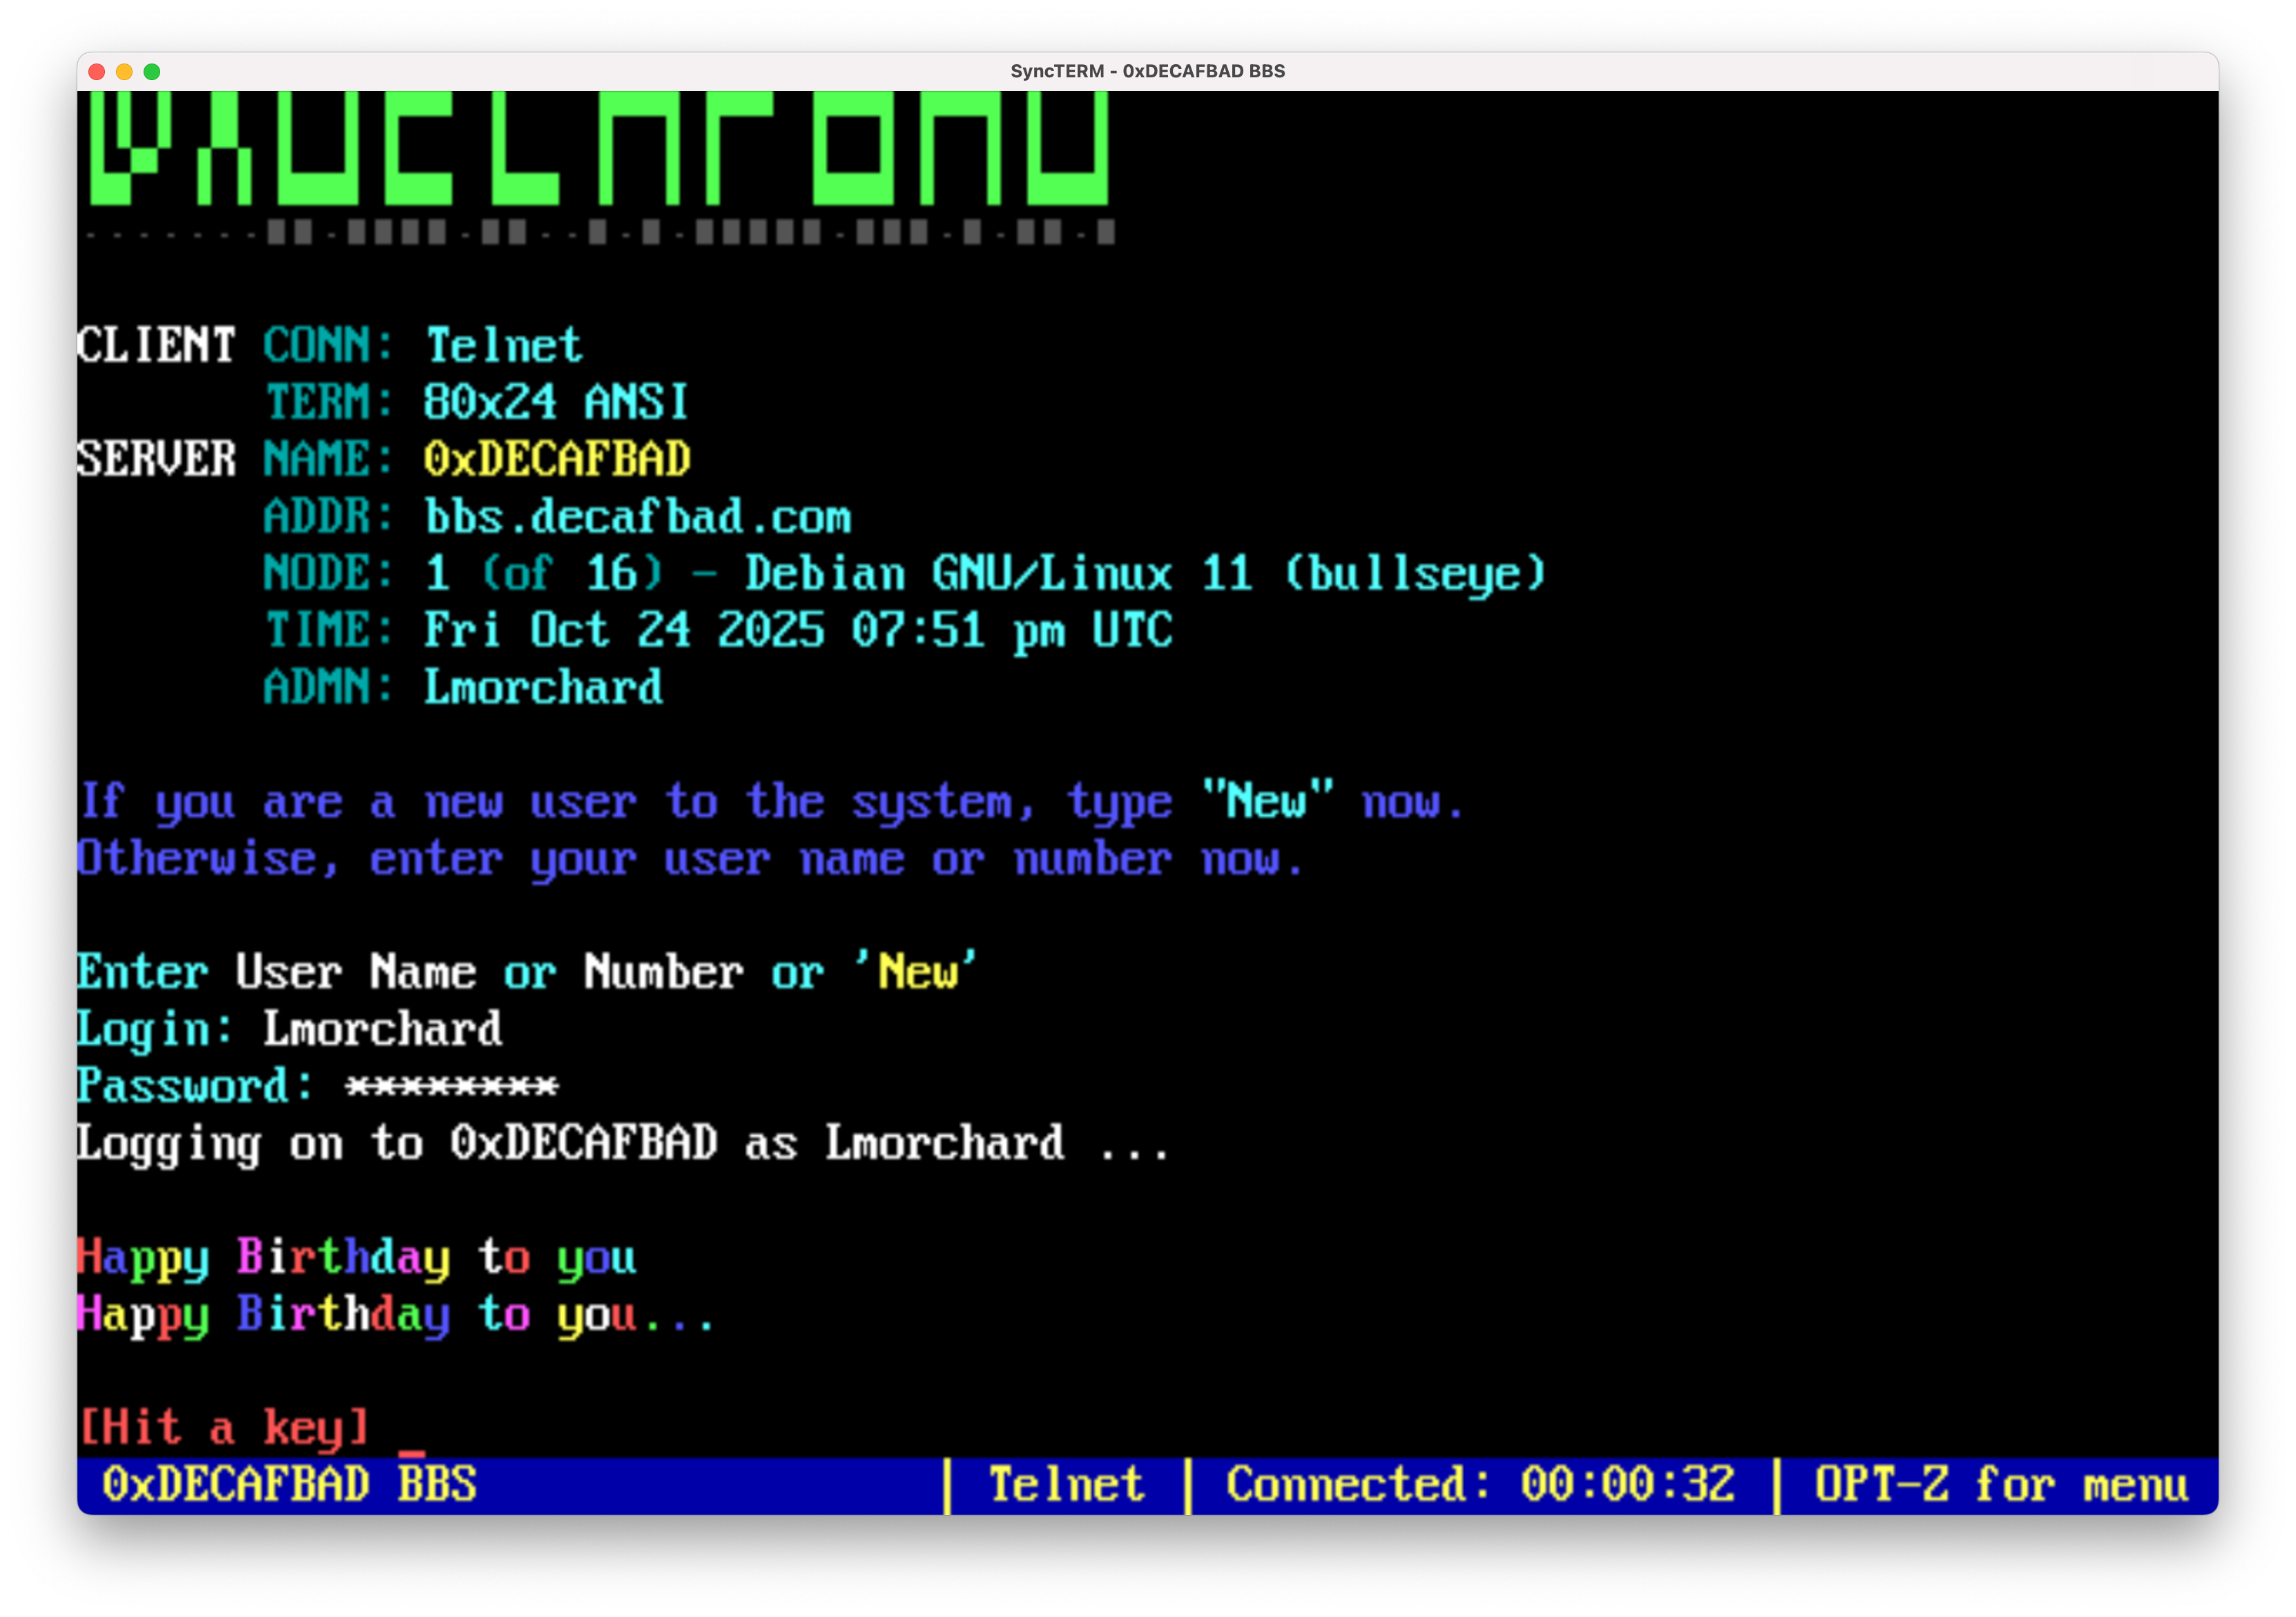Click the 0xDECAFBAD ASCII art logo
Viewport: 2296px width, 1617px height.
click(600, 150)
